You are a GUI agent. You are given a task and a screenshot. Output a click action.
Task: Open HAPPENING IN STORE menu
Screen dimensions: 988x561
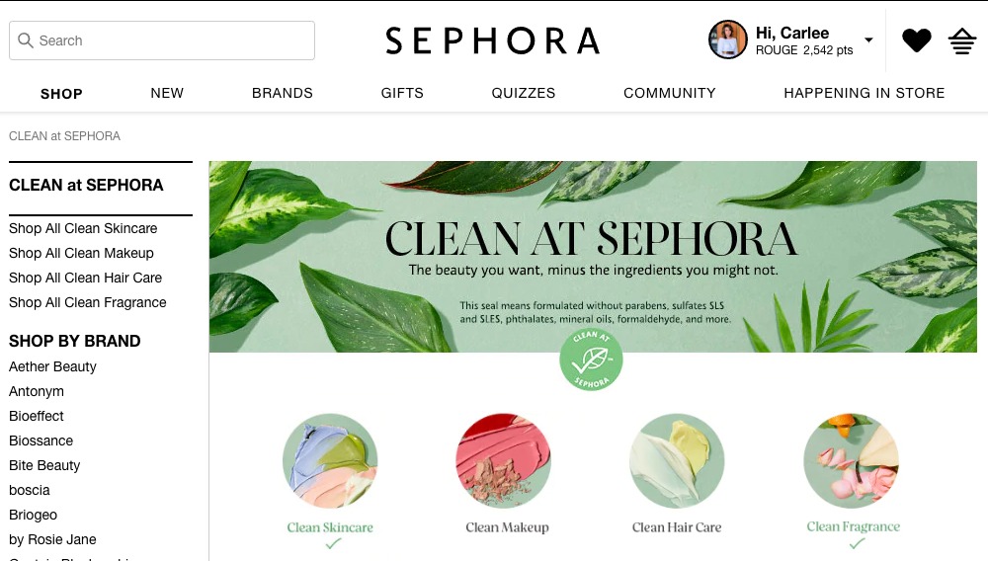(x=864, y=93)
